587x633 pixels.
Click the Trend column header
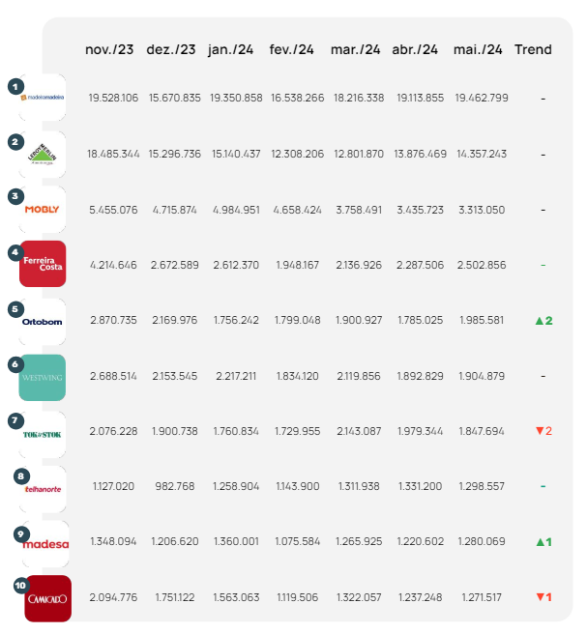[x=533, y=49]
